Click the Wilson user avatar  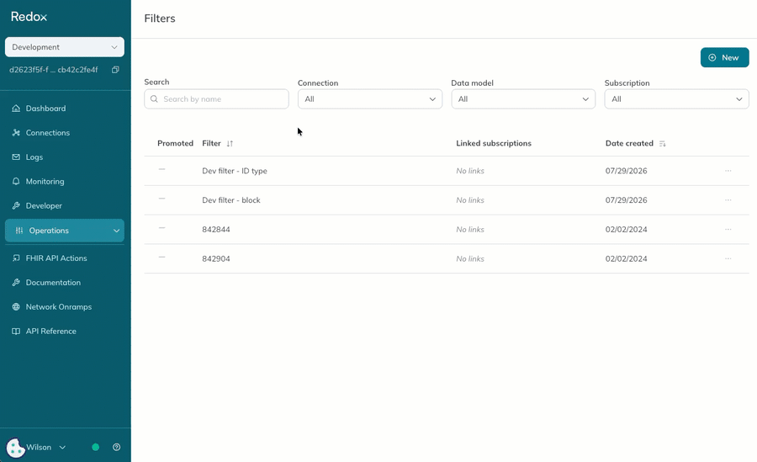pyautogui.click(x=15, y=448)
